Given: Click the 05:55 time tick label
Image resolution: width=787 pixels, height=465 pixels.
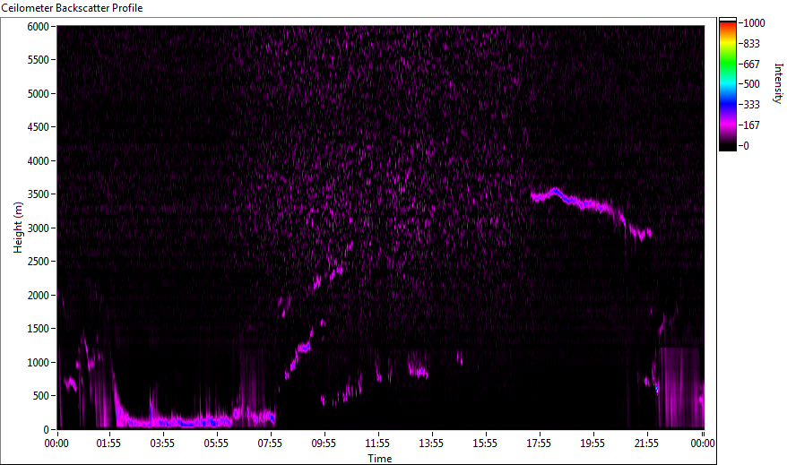Looking at the screenshot, I should pos(216,443).
